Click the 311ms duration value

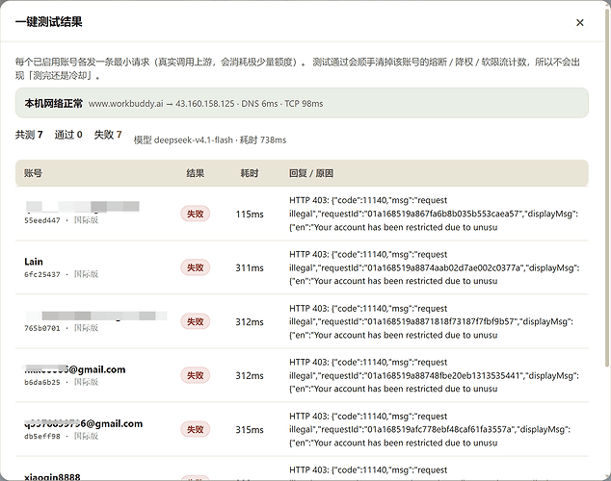tap(250, 267)
